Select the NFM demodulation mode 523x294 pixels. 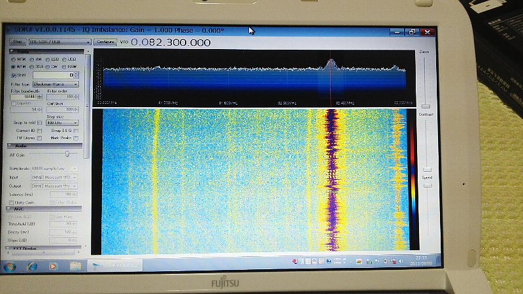(14, 59)
